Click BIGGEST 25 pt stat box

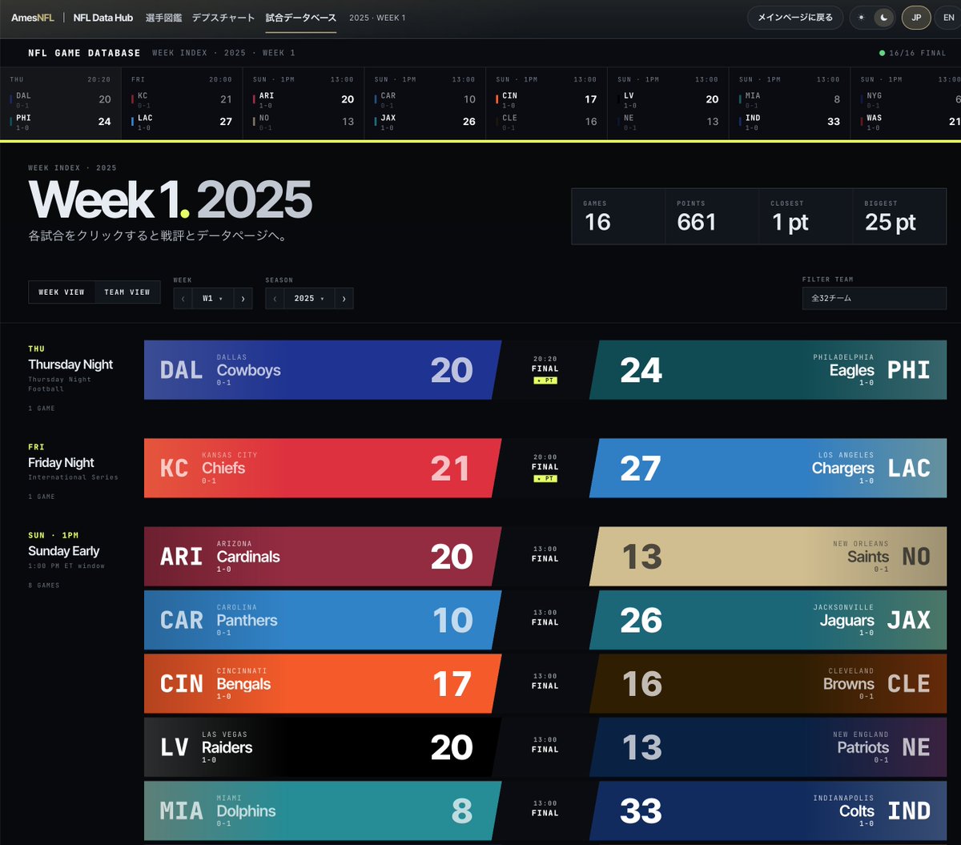899,216
